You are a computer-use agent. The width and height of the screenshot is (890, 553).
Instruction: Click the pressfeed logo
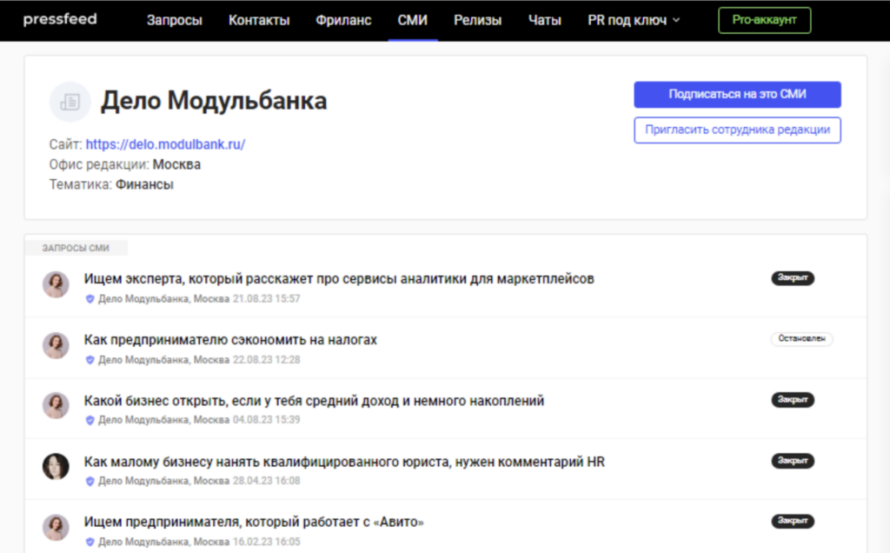[x=60, y=19]
